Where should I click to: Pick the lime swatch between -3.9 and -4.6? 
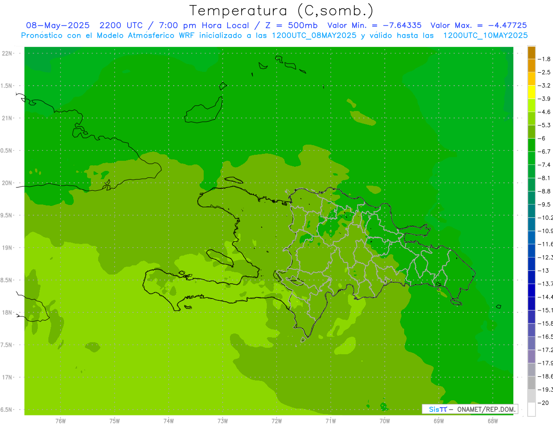pos(531,105)
